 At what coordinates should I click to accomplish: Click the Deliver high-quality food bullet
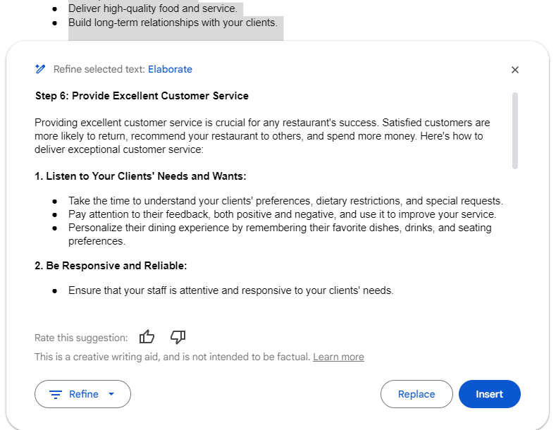(153, 8)
